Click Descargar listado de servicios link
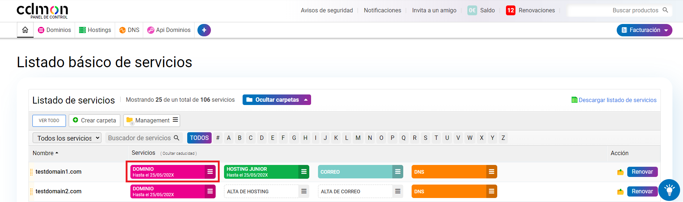The width and height of the screenshot is (683, 202). click(x=617, y=100)
